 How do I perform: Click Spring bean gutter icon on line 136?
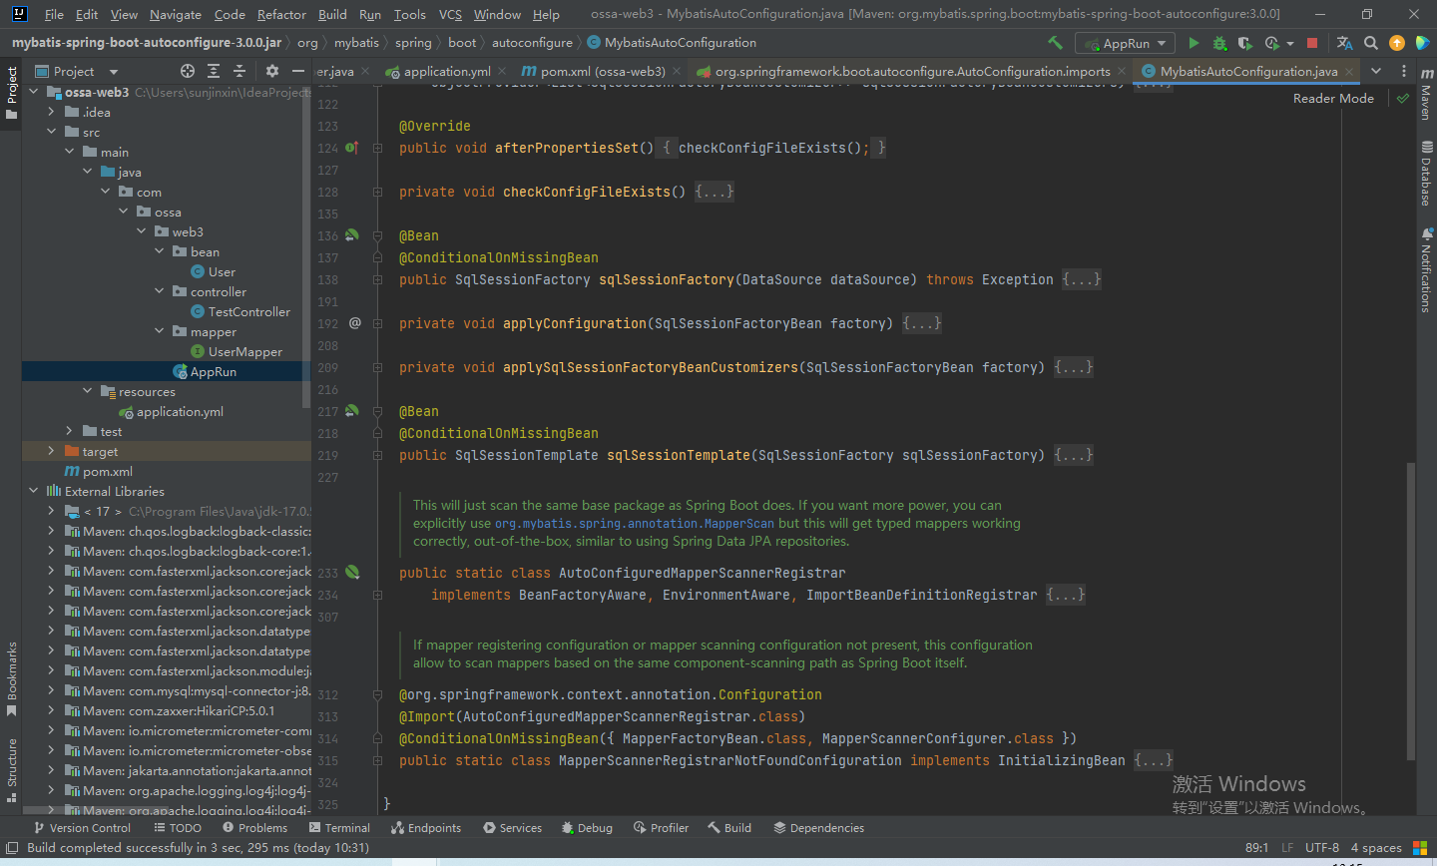coord(351,235)
